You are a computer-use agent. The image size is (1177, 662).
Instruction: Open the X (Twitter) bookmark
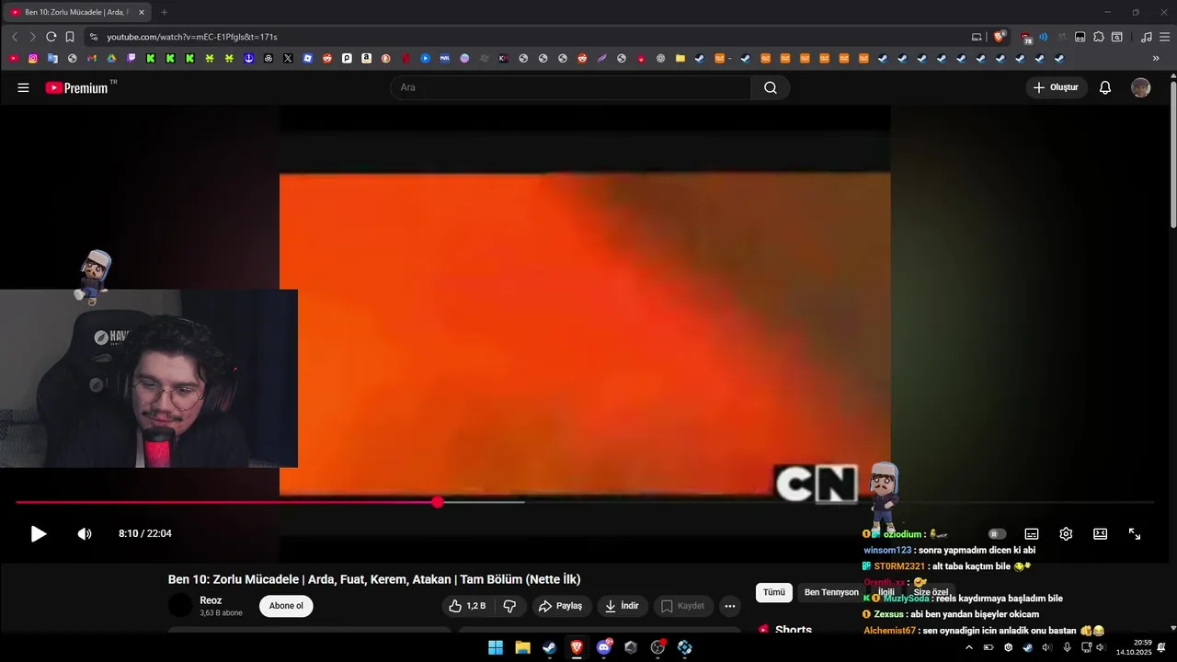[x=288, y=58]
